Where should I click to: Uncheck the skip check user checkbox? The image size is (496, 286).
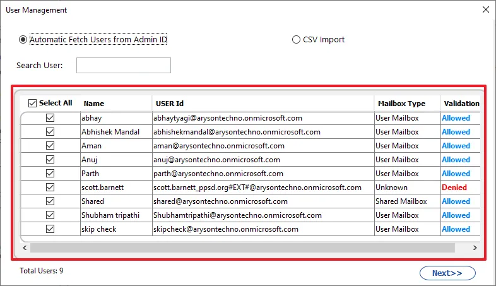pyautogui.click(x=50, y=229)
